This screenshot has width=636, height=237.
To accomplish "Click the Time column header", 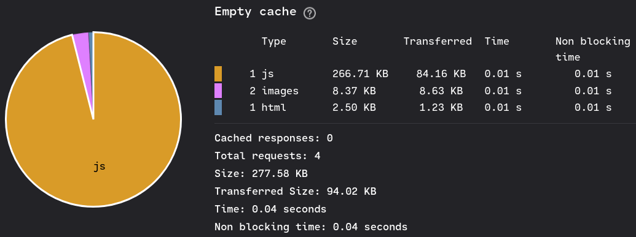I will click(x=497, y=41).
